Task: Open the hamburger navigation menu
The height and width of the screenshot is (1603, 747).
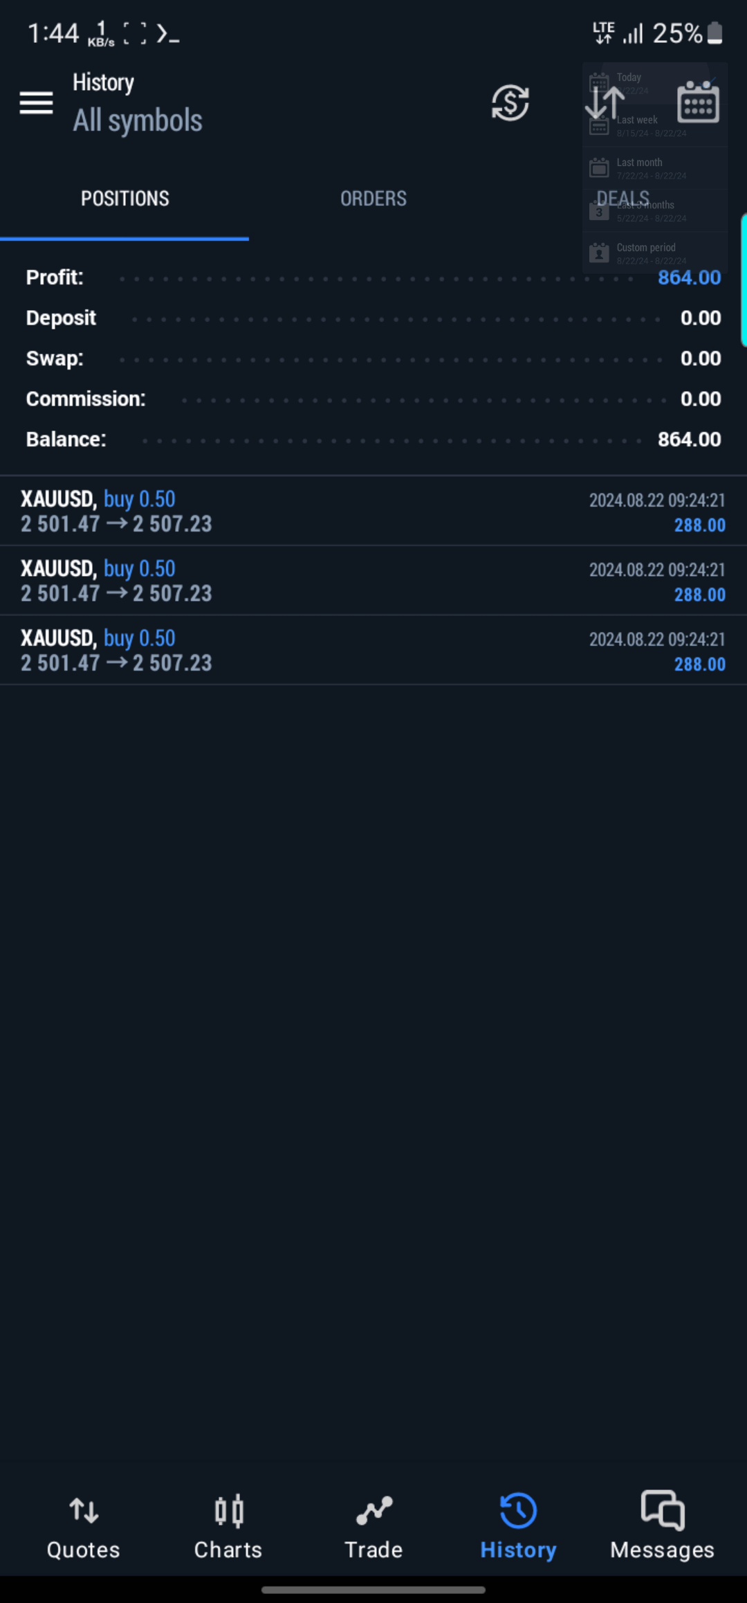Action: (36, 103)
